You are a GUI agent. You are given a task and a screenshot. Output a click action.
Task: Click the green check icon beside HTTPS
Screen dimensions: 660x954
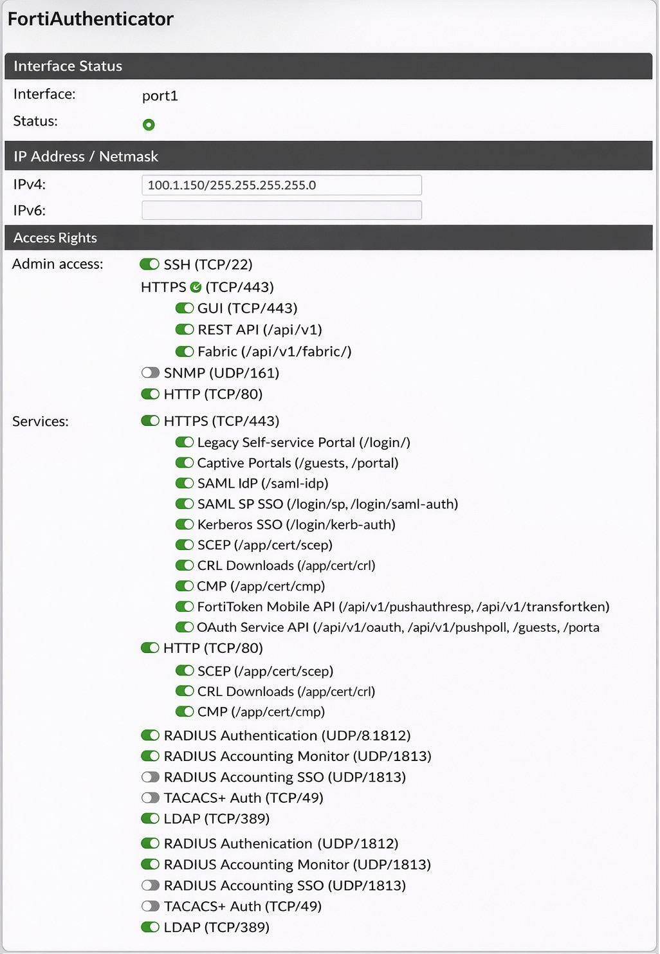196,288
